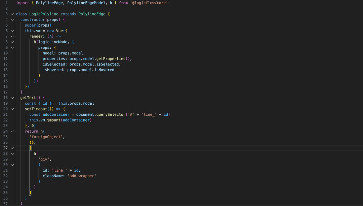The width and height of the screenshot is (363, 206).
Task: Click the '@logicflow/core' import string
Action: 149,3
